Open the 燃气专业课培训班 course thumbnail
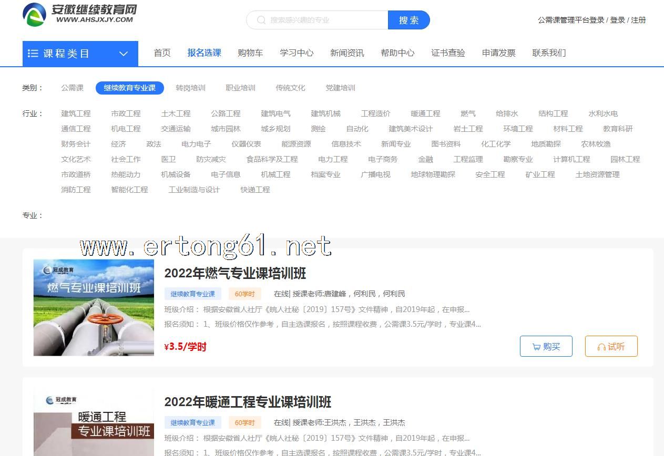This screenshot has height=456, width=664. [94, 307]
